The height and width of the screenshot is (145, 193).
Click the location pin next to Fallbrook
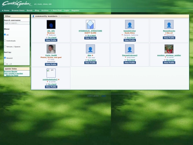point(47,35)
